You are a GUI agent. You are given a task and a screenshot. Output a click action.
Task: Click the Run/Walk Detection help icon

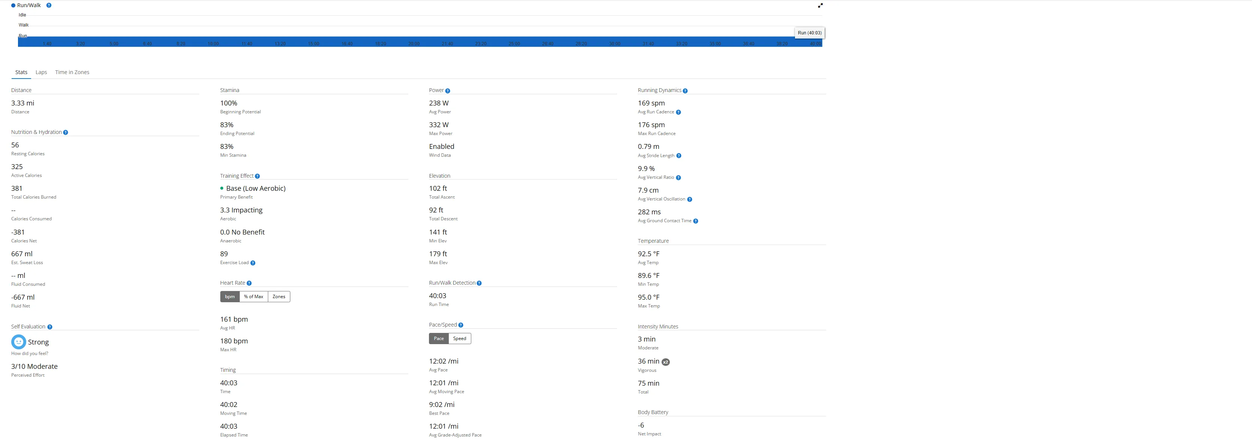(x=479, y=284)
